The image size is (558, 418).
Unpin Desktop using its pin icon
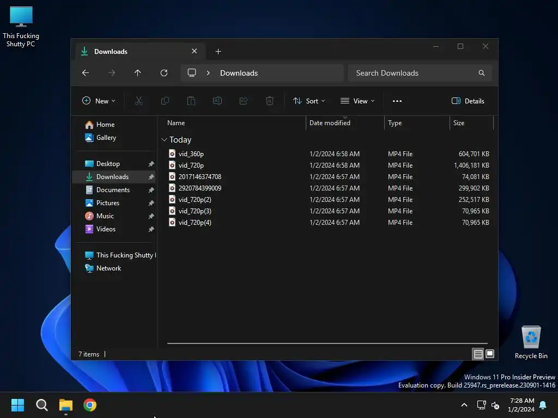tap(151, 164)
